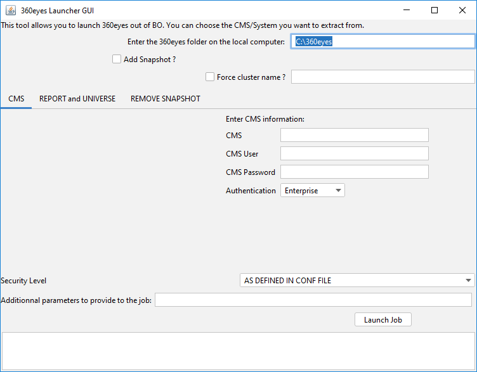Click the Additional parameters input field
477x372 pixels.
click(x=313, y=300)
